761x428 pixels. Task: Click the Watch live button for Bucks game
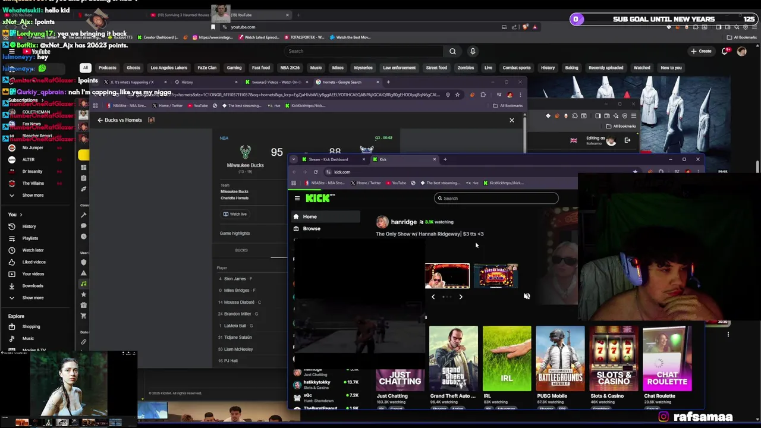(x=235, y=214)
